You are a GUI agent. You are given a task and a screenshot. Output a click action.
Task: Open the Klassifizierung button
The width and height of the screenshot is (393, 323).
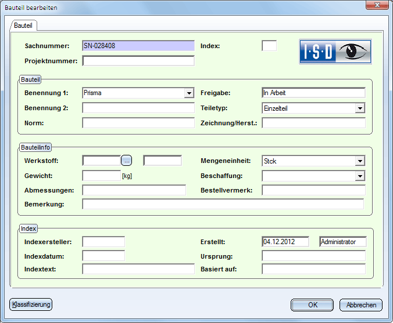click(31, 304)
